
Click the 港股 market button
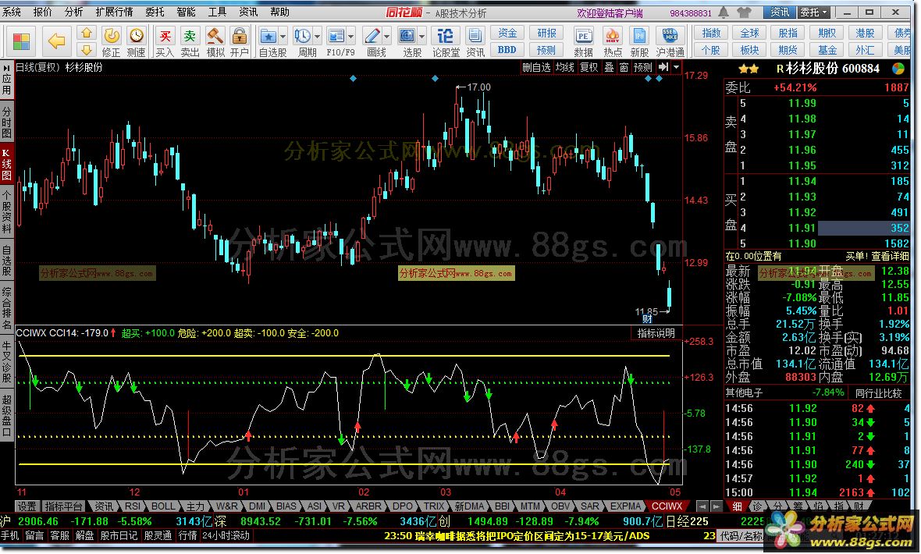865,33
